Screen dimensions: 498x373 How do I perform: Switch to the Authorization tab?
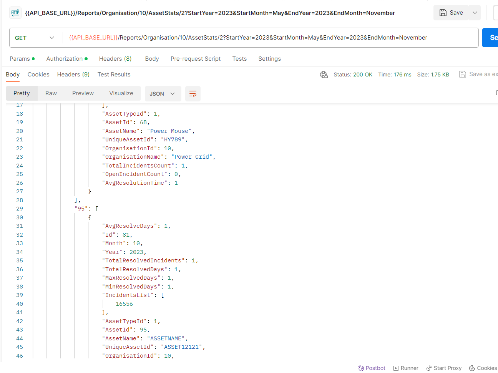click(65, 59)
